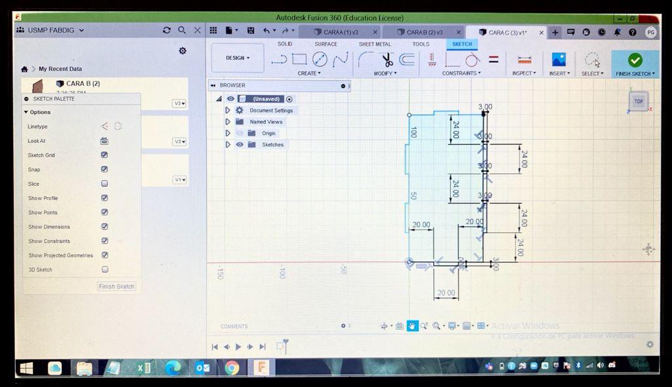The width and height of the screenshot is (672, 387).
Task: Collapse the Options section in Sketch Palette
Action: pos(26,112)
